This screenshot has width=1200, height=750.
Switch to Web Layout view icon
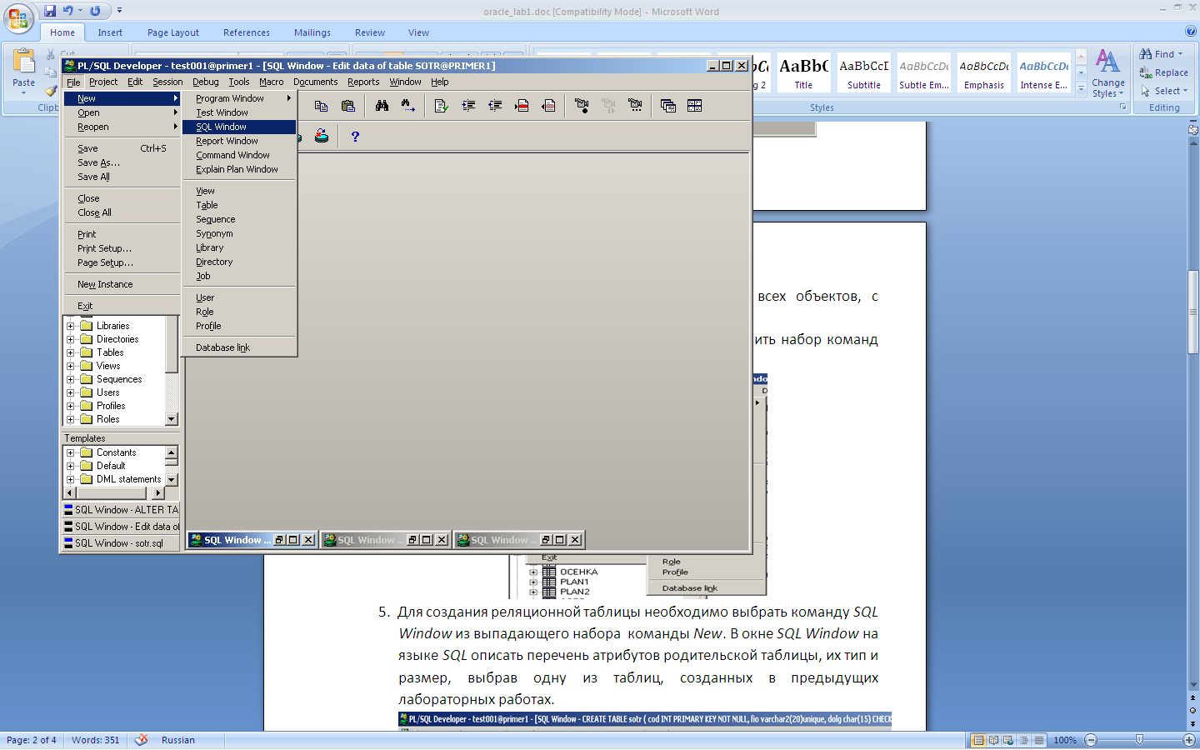tap(1008, 740)
